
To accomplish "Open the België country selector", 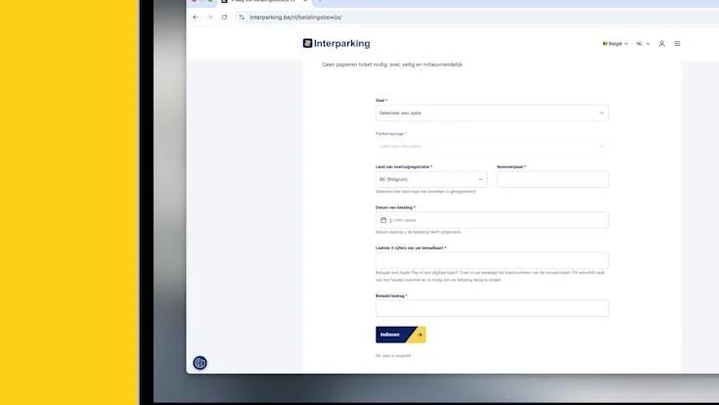I will point(615,44).
